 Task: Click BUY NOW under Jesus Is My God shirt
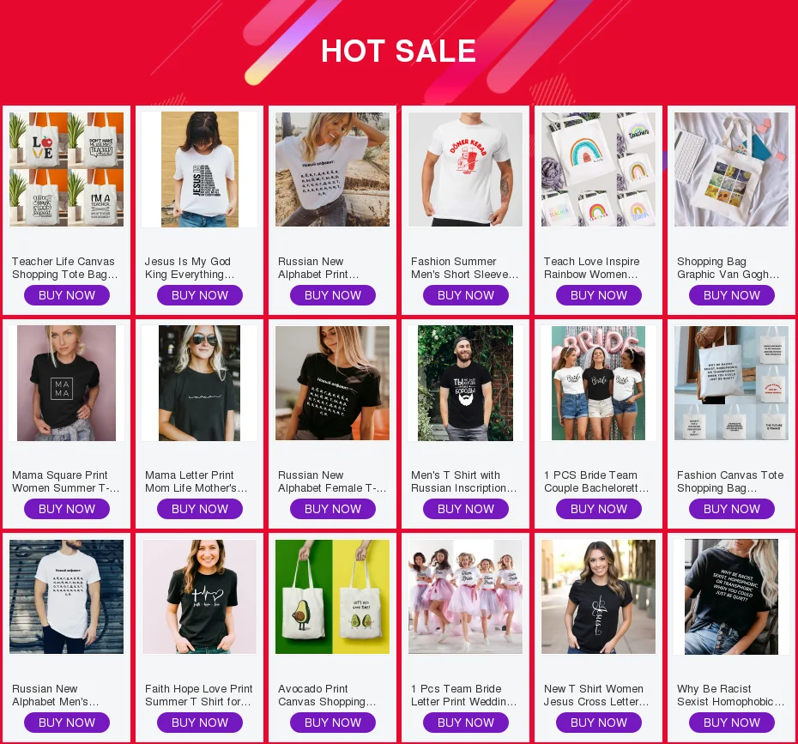coord(199,295)
